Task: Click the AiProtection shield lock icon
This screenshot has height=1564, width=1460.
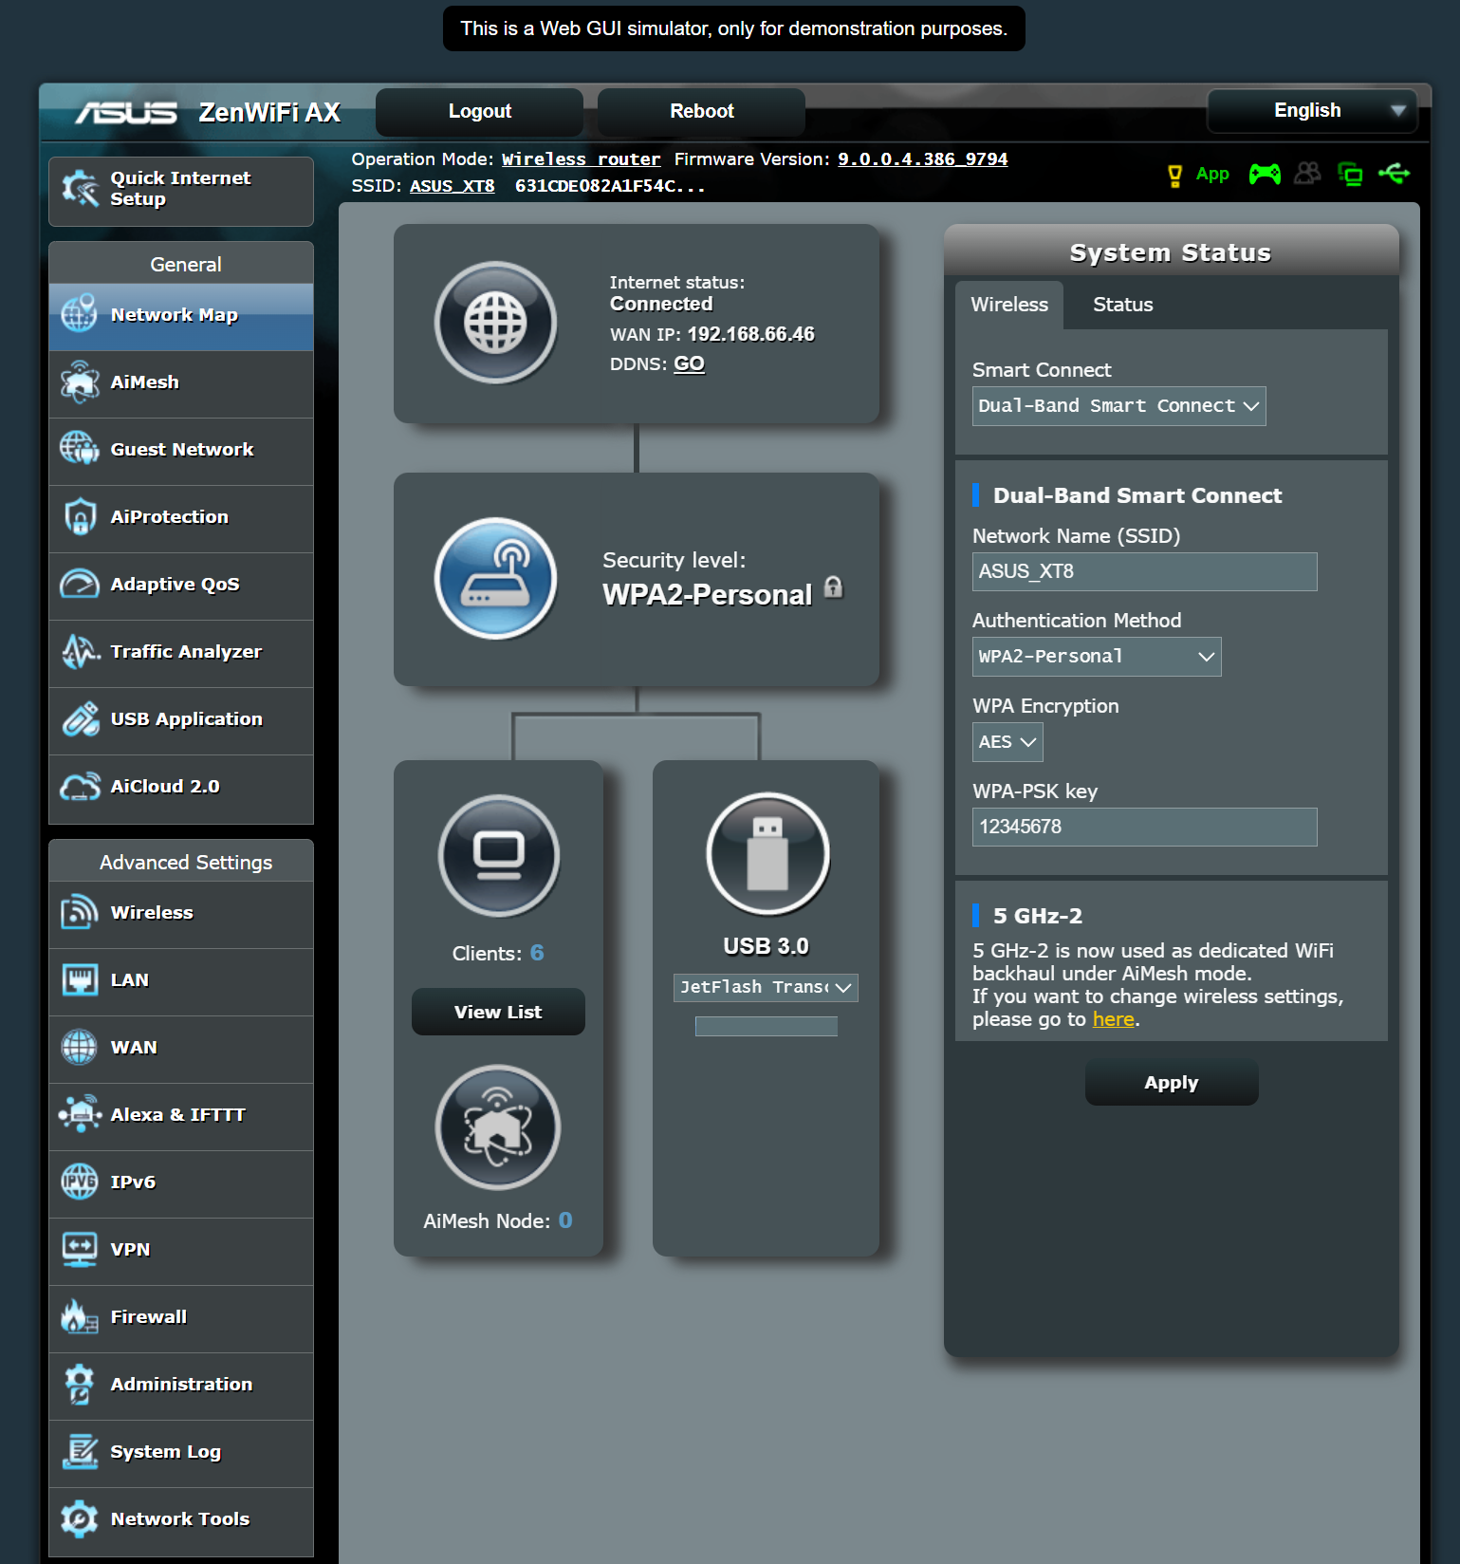Action: tap(80, 516)
